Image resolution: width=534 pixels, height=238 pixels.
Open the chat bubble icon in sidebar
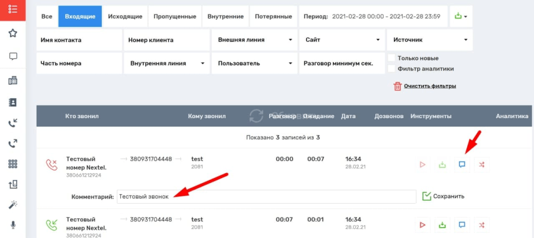(x=12, y=57)
